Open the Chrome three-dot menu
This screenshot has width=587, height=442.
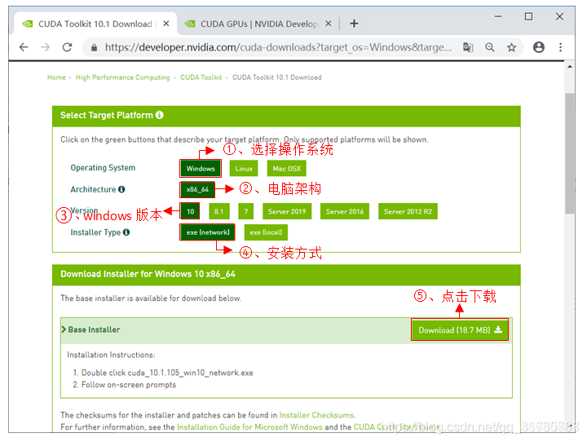[x=560, y=47]
